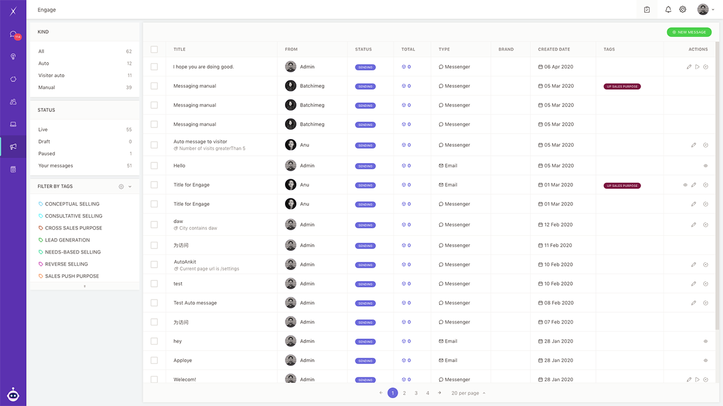This screenshot has width=723, height=406.
Task: Click the play icon for 'I hope you are doing good.'
Action: (x=697, y=67)
